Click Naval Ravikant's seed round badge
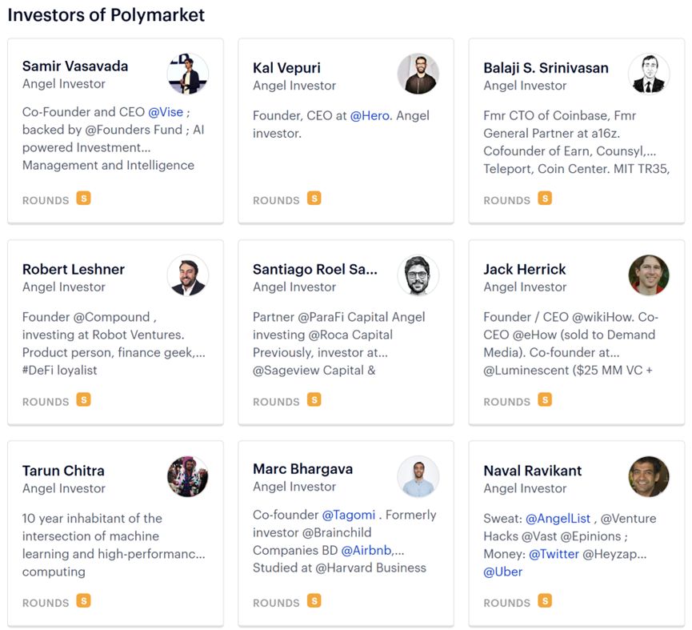This screenshot has height=630, width=692. [545, 601]
